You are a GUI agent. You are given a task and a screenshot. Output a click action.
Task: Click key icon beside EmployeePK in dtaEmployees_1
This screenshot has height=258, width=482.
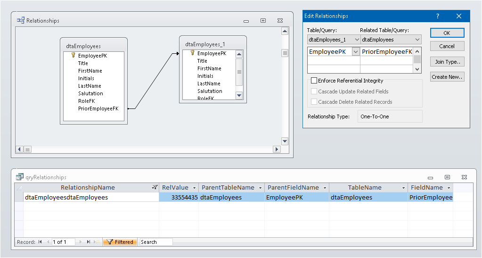[192, 53]
